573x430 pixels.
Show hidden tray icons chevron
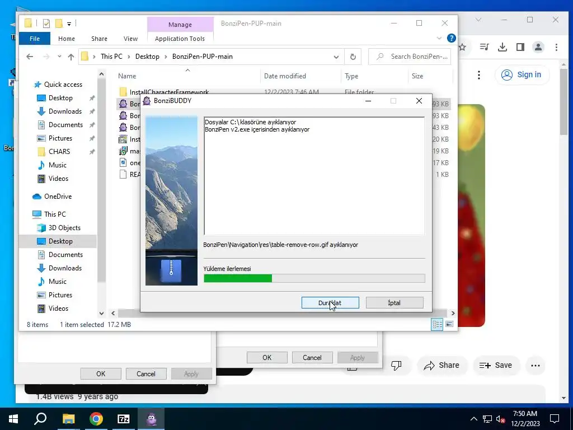click(473, 419)
